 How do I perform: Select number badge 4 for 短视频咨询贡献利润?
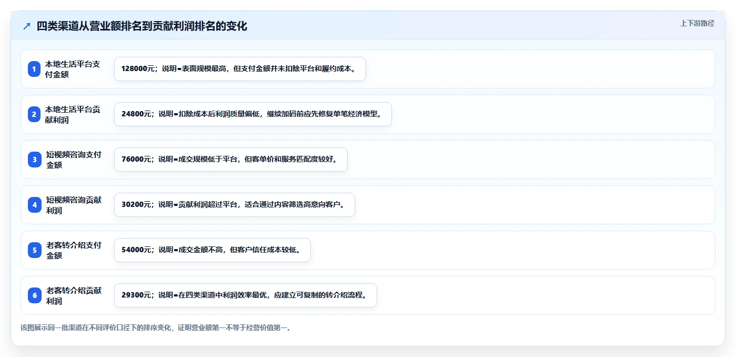click(x=34, y=205)
